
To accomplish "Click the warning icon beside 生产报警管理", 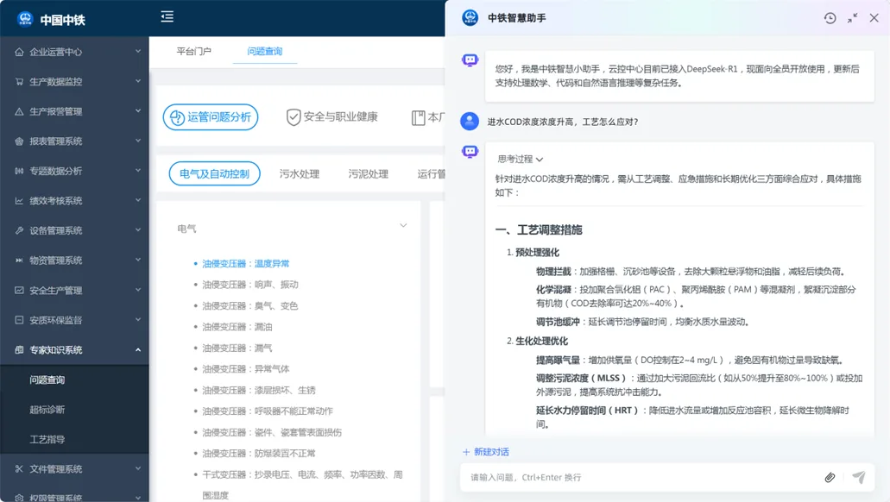I will tap(19, 111).
